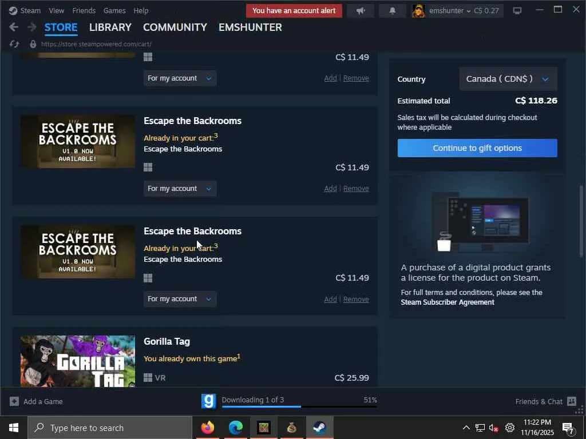Screen dimensions: 586x439
Task: Click the Steam taskbar icon
Action: [x=319, y=428]
